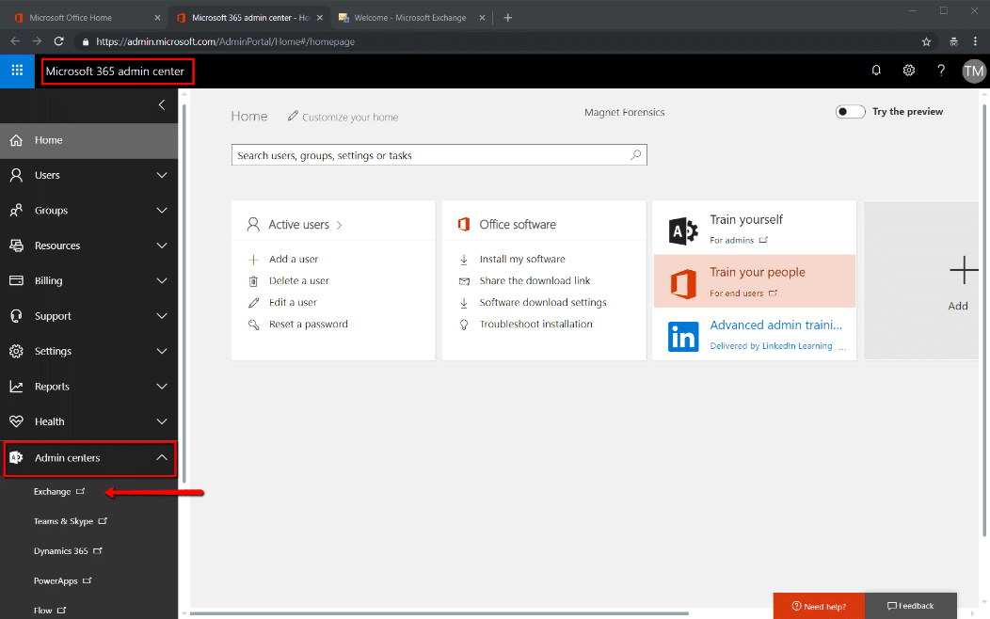Collapse the navigation pane with the arrow

coord(162,104)
